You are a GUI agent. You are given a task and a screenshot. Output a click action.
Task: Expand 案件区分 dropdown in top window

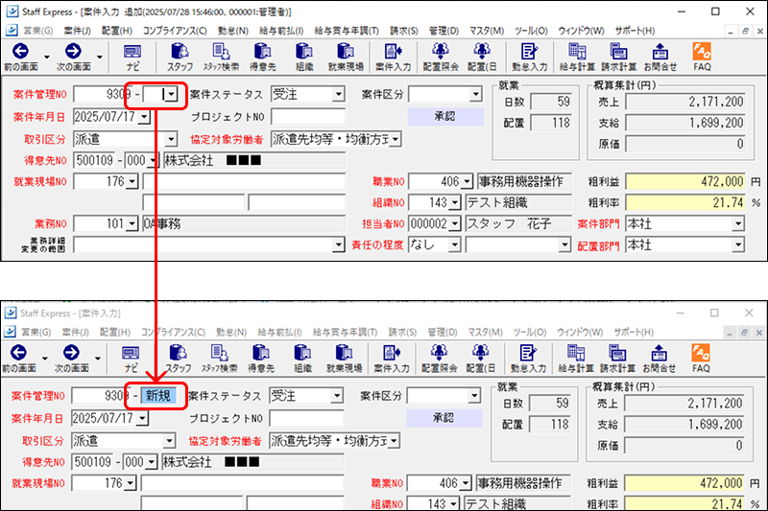pos(475,94)
